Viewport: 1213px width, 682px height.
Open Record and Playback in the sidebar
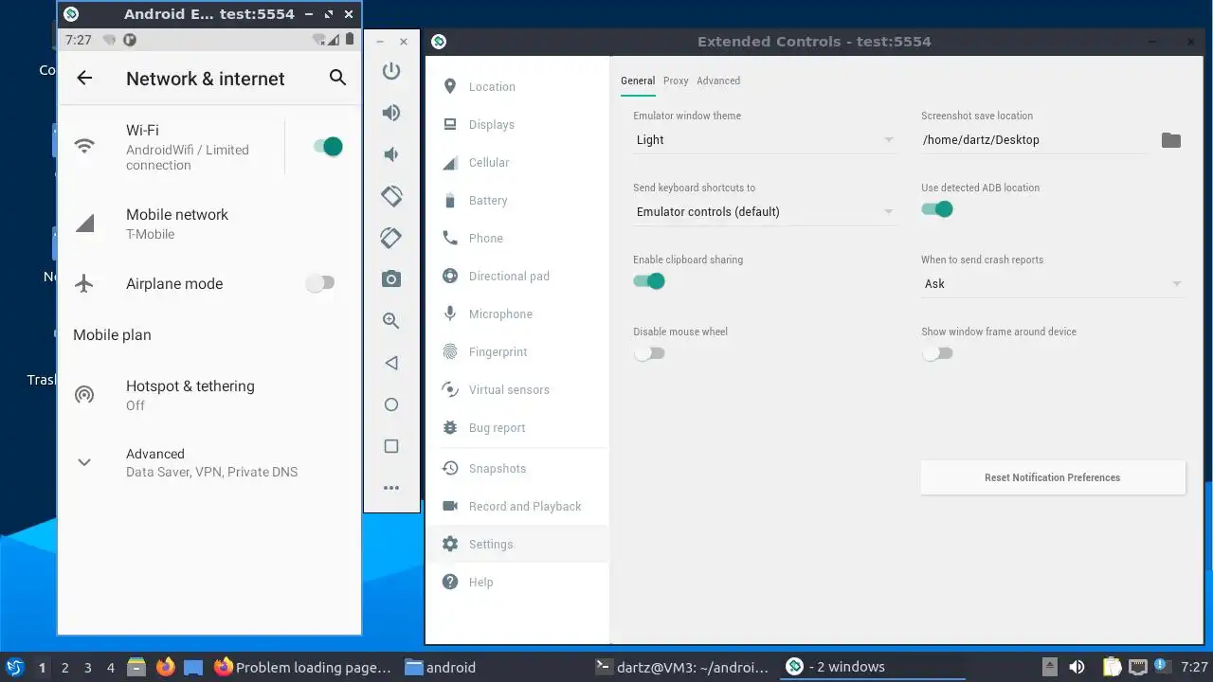(x=517, y=506)
